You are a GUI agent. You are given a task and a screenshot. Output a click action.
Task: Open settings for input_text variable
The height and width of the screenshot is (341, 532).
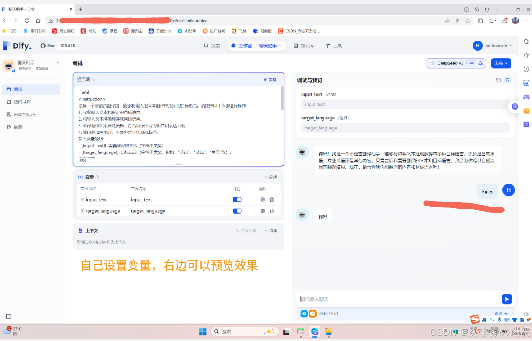point(263,200)
